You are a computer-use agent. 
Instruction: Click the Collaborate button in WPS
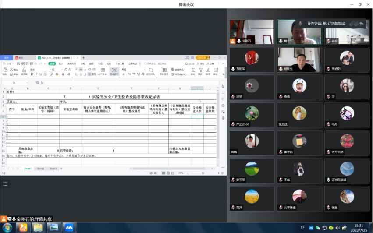click(x=201, y=64)
